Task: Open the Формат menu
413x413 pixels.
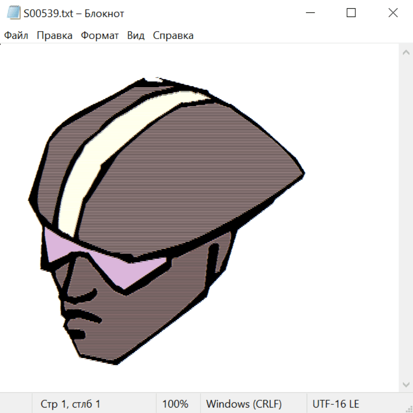Action: coord(100,36)
